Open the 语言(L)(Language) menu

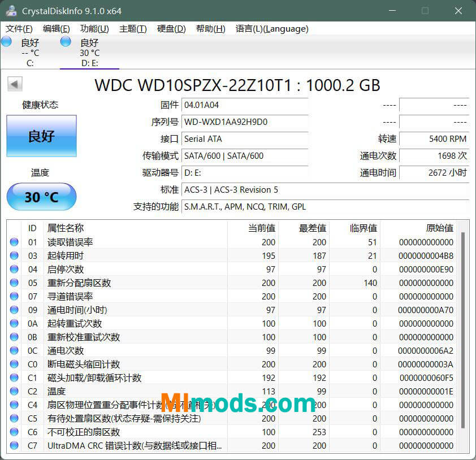272,29
